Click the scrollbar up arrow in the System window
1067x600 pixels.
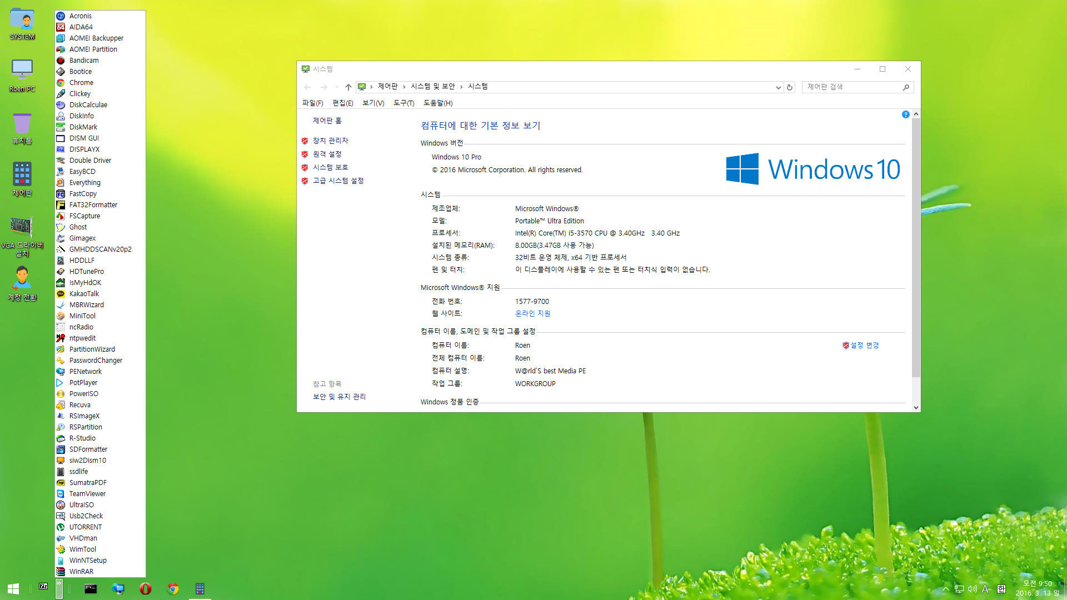(916, 114)
